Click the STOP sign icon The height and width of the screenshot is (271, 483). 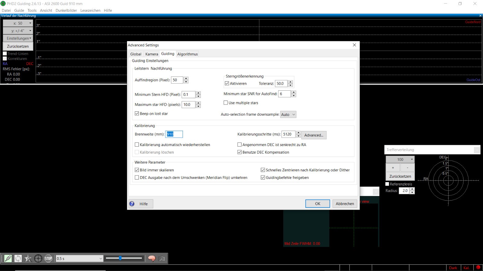48,258
